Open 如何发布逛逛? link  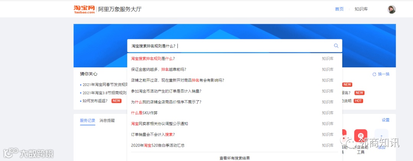(95, 101)
